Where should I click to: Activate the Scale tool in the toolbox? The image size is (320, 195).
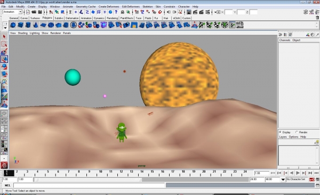point(4,74)
